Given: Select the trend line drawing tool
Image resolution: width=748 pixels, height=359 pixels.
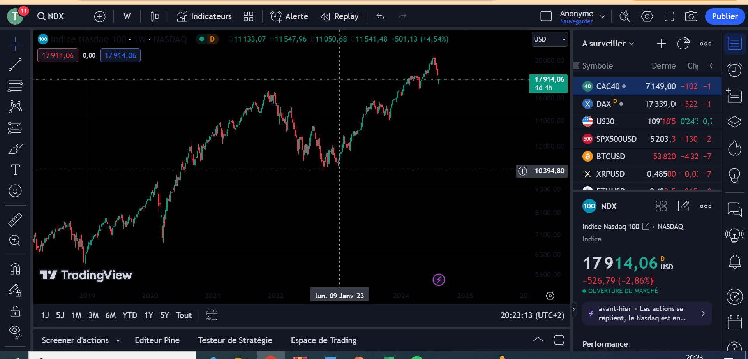Looking at the screenshot, I should point(15,65).
